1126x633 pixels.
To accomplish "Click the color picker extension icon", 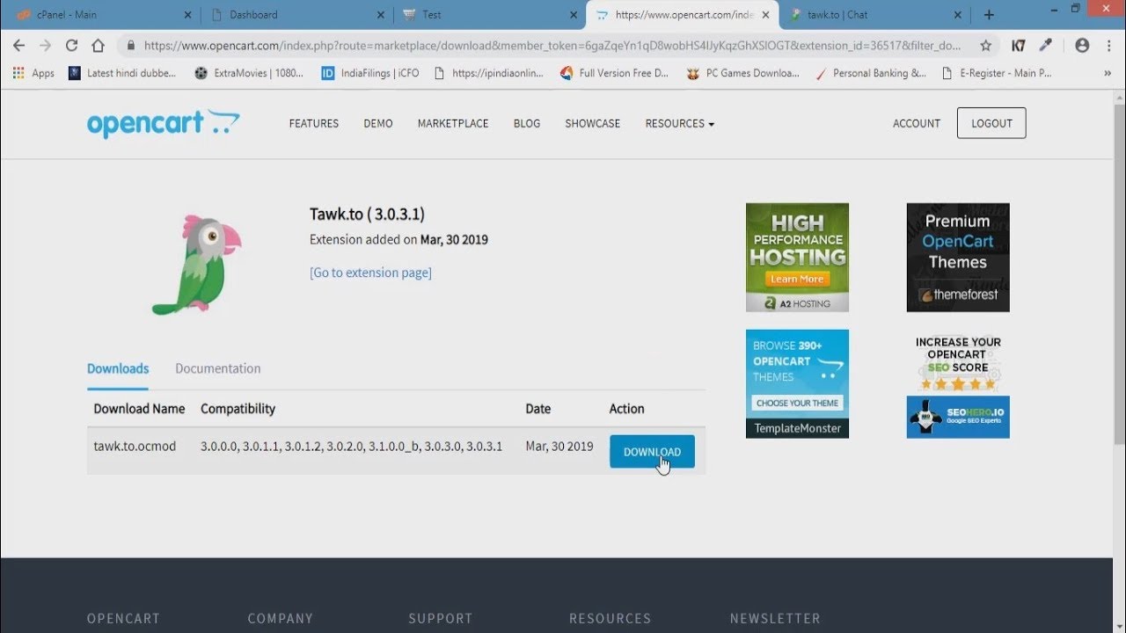I will [x=1046, y=46].
